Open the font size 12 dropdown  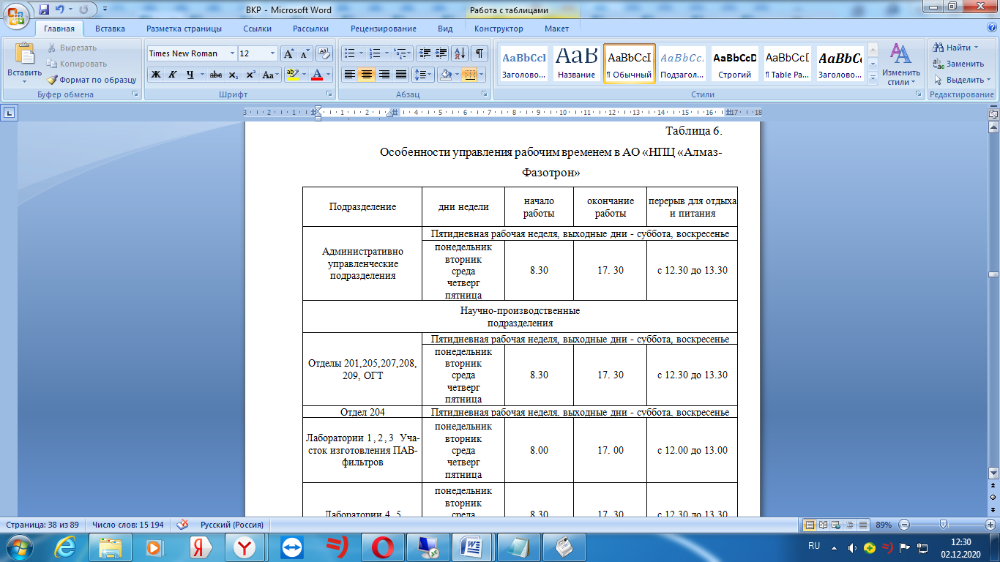click(x=273, y=53)
